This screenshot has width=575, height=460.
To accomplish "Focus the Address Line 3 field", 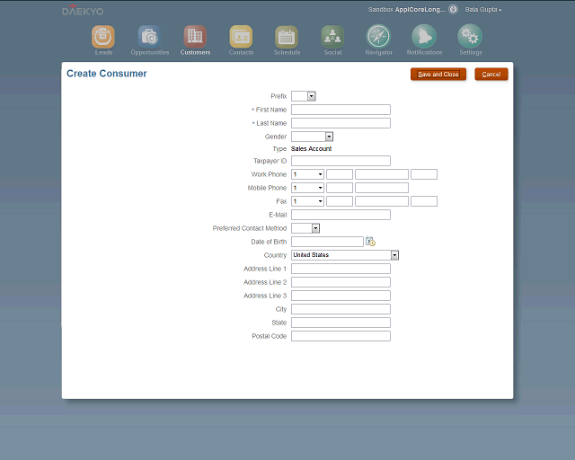I will (341, 296).
